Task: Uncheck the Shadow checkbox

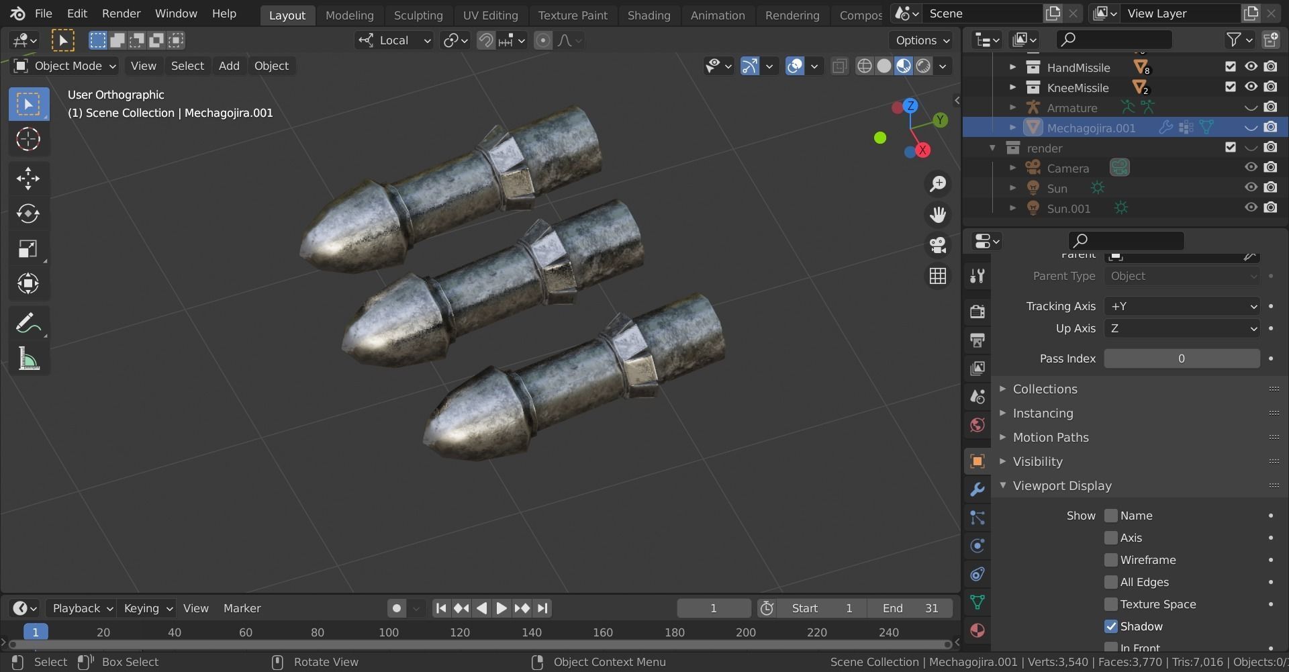Action: (x=1111, y=626)
